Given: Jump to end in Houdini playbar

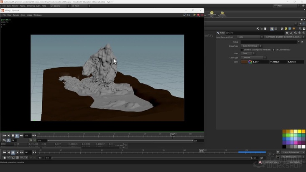Looking at the screenshot, I should tap(22, 152).
